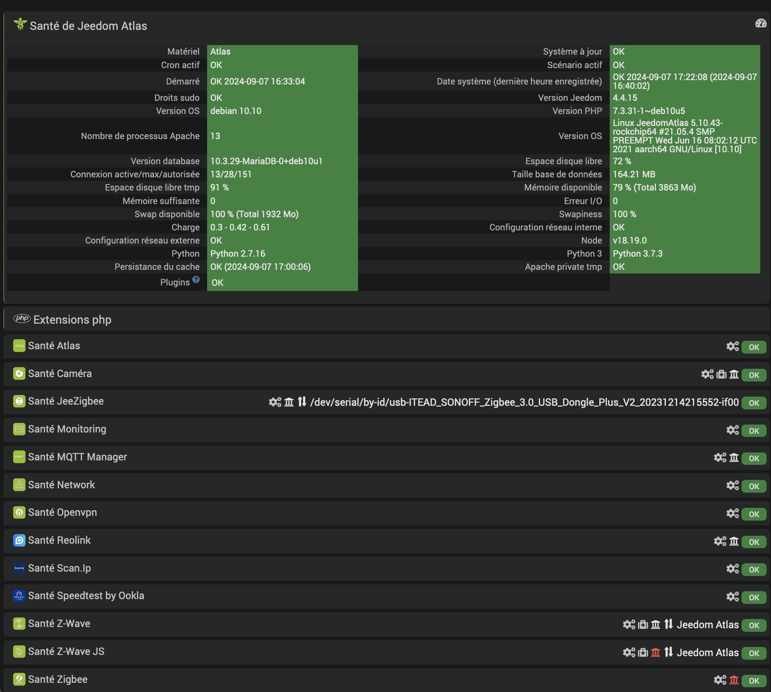Click up-down arrows icon in Santé Z-Wave row
Viewport: 771px width, 692px height.
point(668,624)
